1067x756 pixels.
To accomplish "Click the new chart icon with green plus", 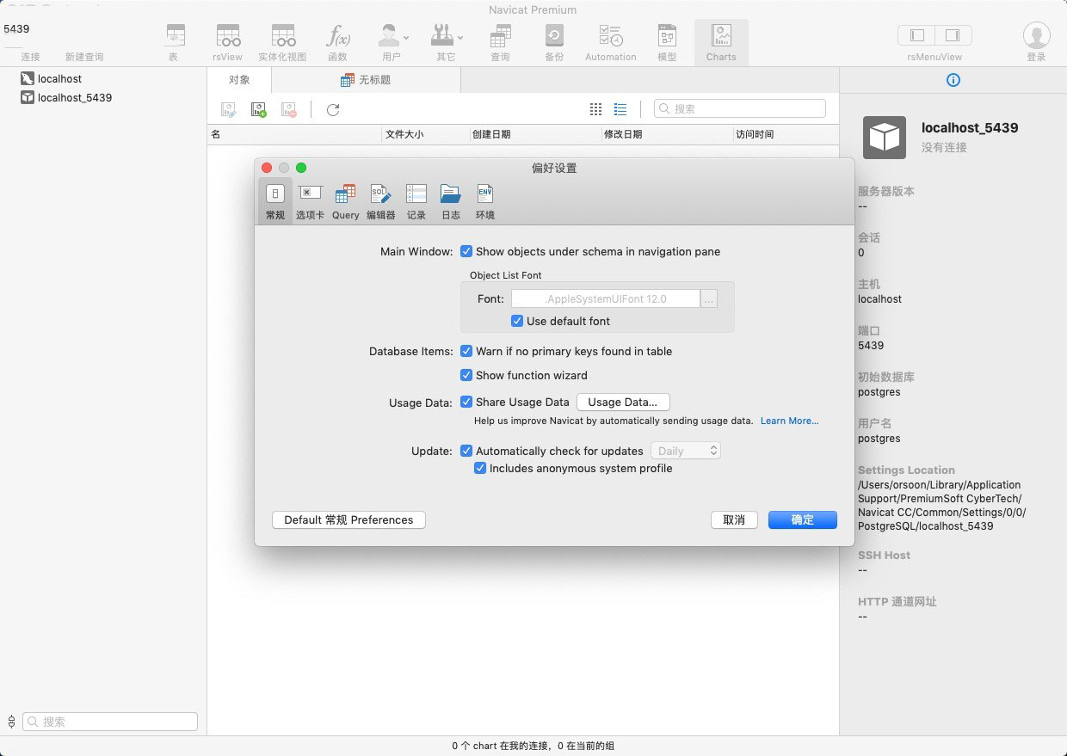I will click(x=258, y=109).
